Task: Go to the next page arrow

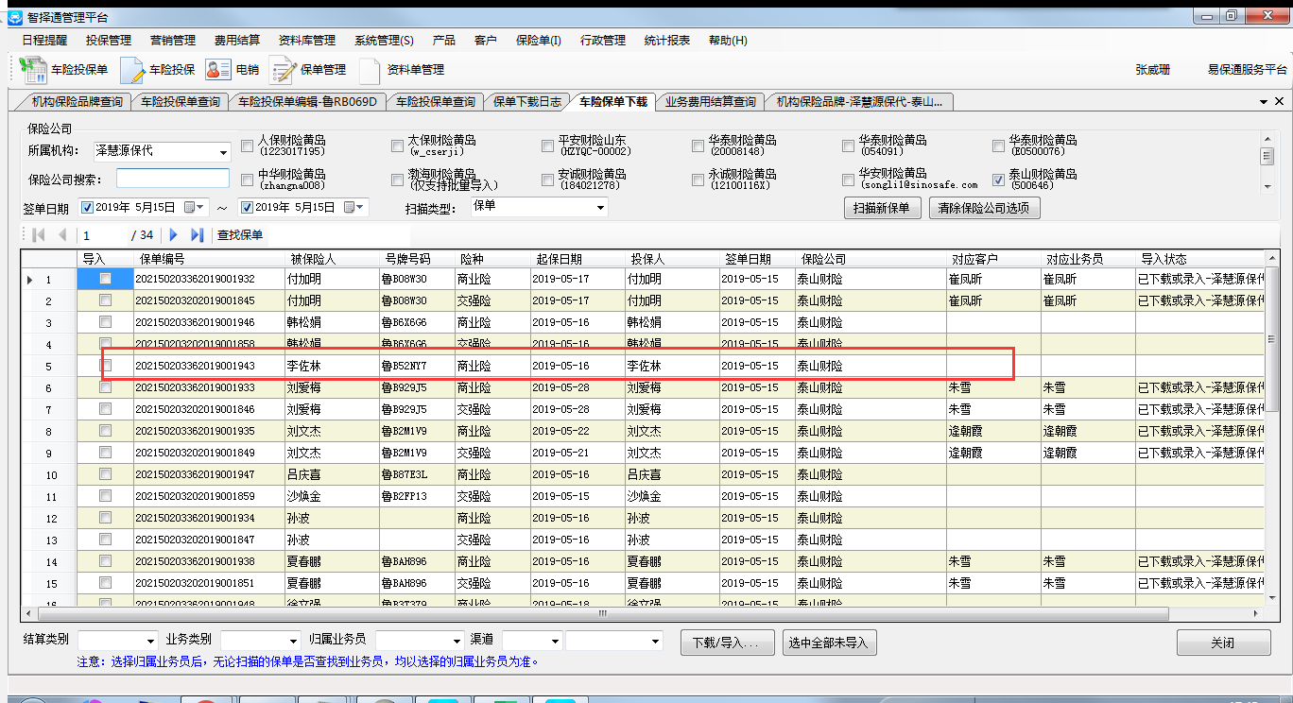Action: [x=174, y=234]
